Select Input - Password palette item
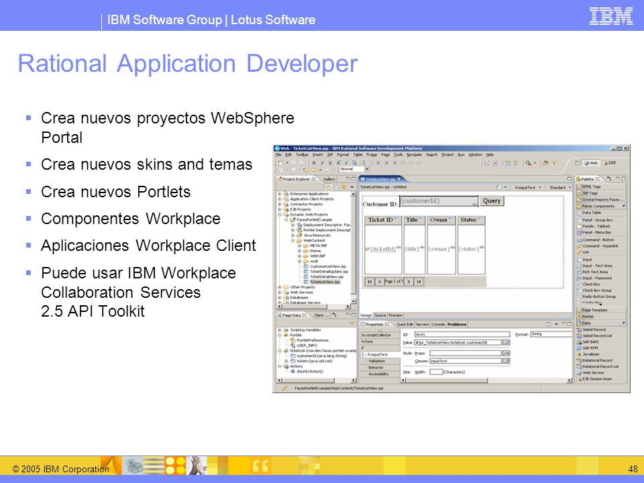Screen dimensions: 644x483 click(x=594, y=278)
